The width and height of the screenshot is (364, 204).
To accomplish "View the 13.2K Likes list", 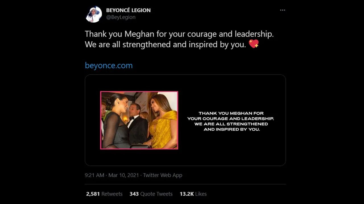I will 193,194.
